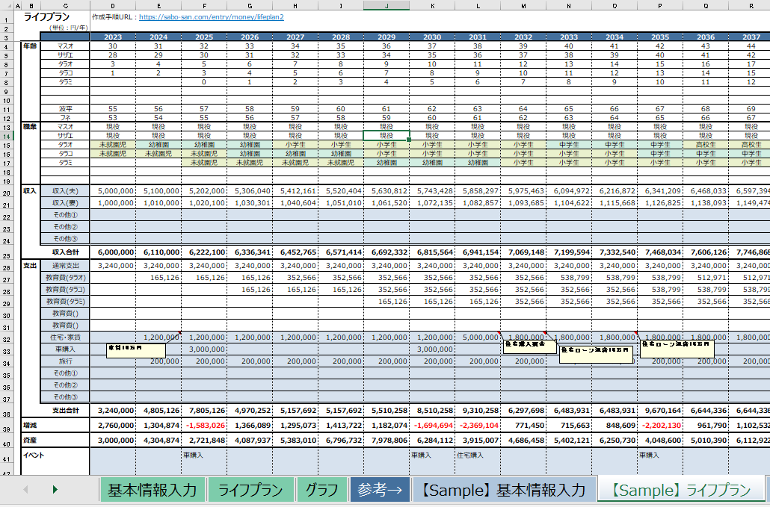Select the 参考→ sheet tab
This screenshot has width=770, height=507.
coord(380,490)
